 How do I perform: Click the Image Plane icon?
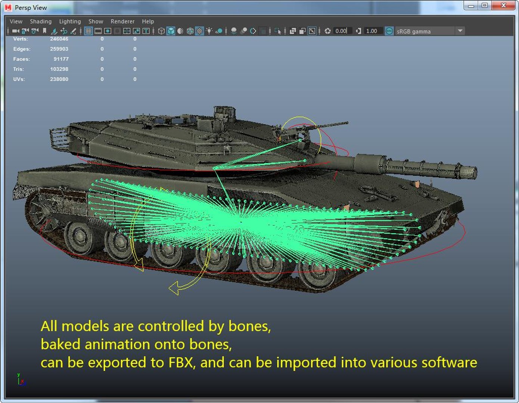click(54, 31)
